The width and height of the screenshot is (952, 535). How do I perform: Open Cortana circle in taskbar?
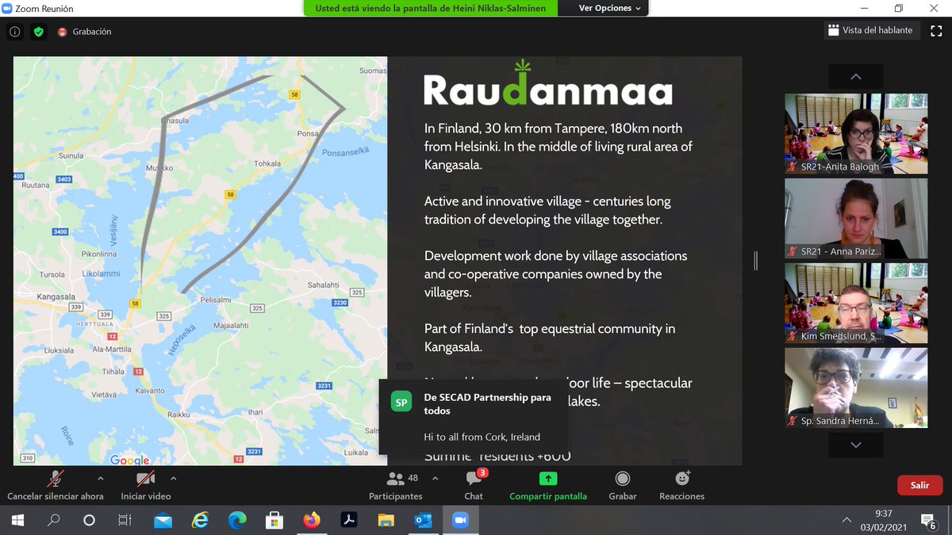(x=89, y=520)
